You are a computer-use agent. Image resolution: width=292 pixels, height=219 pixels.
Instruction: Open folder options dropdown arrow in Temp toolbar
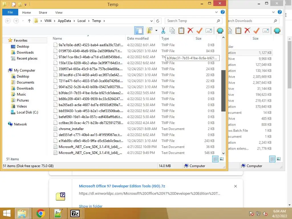156,31
